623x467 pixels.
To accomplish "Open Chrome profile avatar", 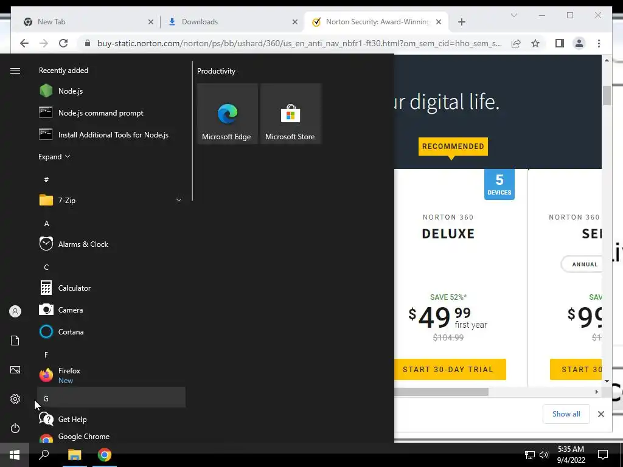I will pyautogui.click(x=579, y=43).
